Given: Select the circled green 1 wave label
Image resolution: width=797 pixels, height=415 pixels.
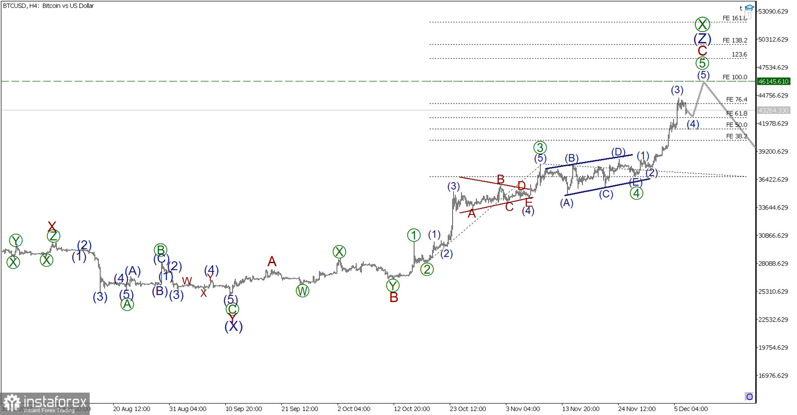Looking at the screenshot, I should pyautogui.click(x=414, y=235).
